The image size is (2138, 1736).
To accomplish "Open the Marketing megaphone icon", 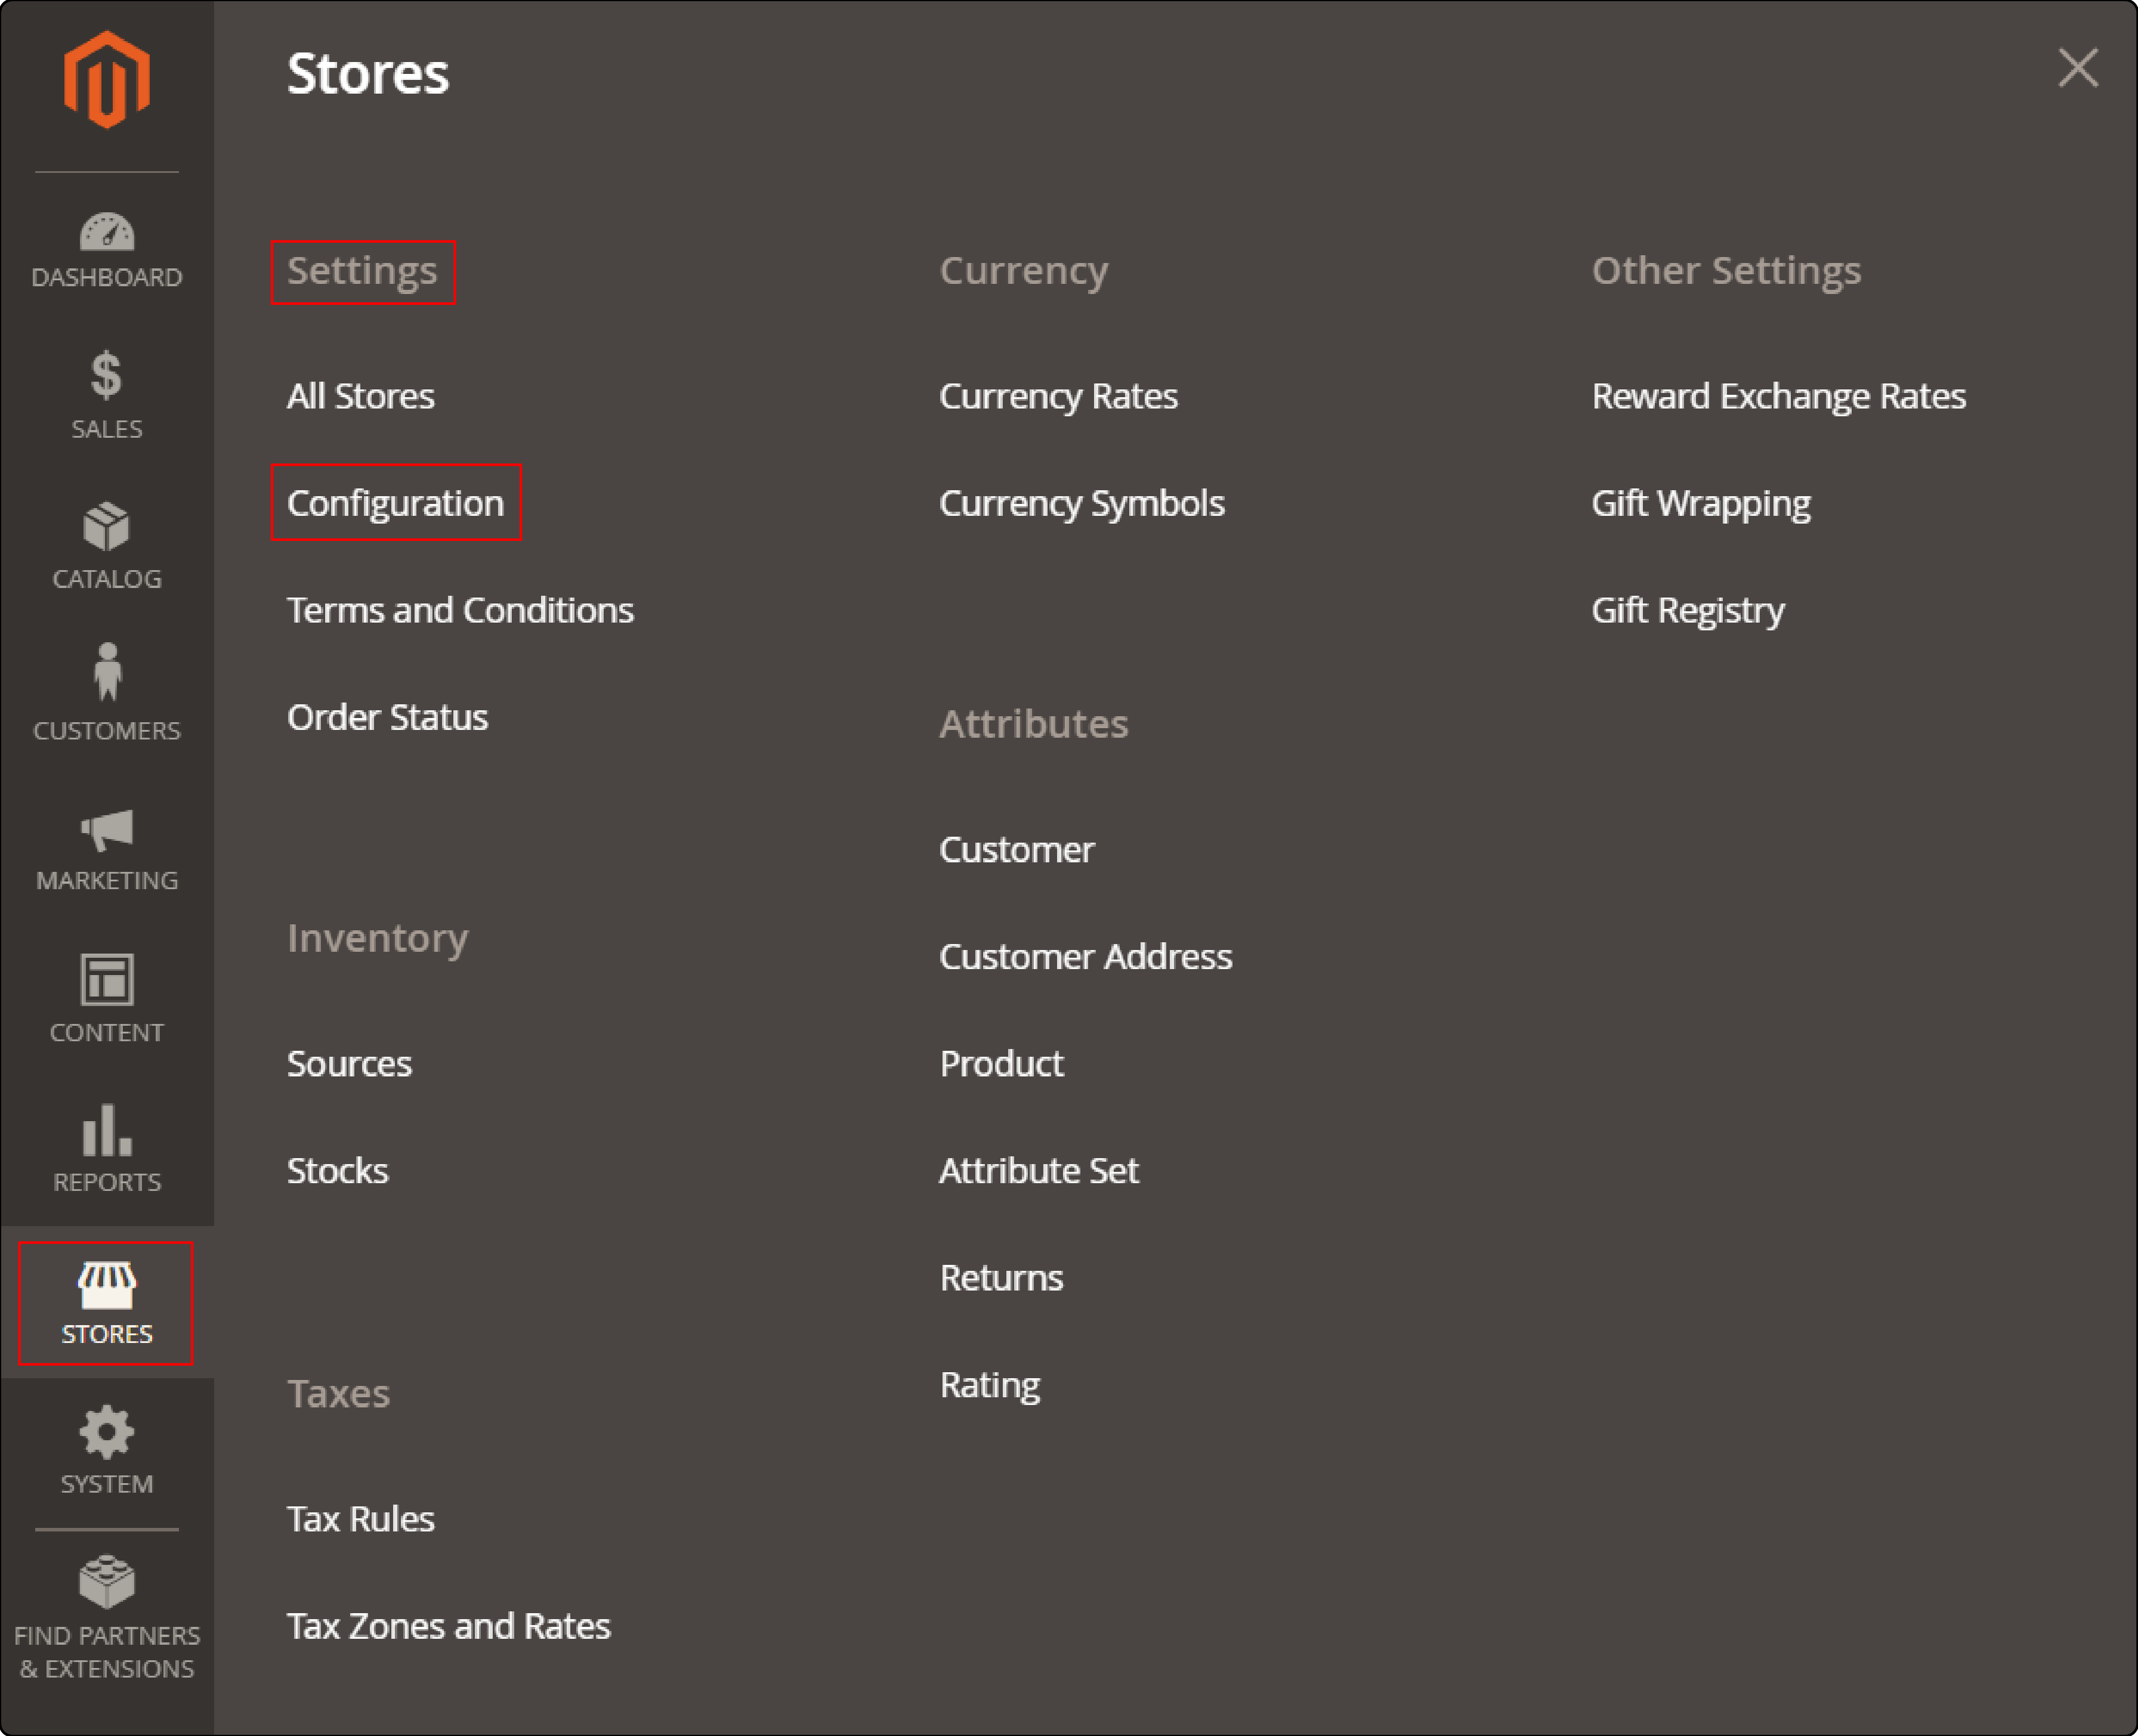I will (107, 830).
